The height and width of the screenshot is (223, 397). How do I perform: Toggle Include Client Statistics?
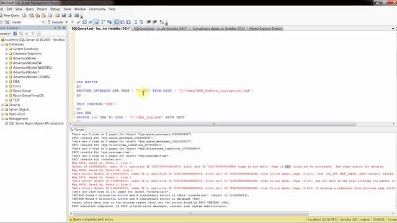point(109,22)
